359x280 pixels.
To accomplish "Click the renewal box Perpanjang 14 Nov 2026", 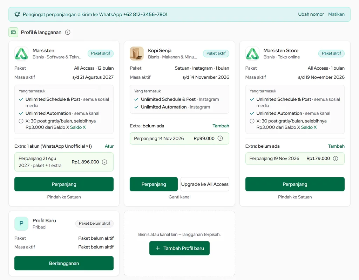I will pyautogui.click(x=179, y=138).
